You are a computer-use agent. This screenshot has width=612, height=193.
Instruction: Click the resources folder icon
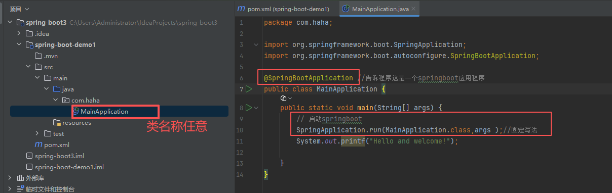(x=57, y=122)
